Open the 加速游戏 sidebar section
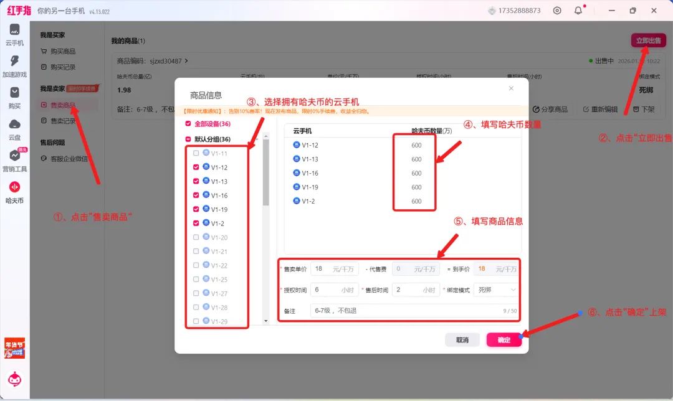The width and height of the screenshot is (673, 401). click(14, 67)
